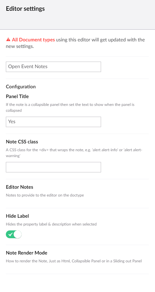
Task: Select the Editor Notes property label
Action: (19, 187)
